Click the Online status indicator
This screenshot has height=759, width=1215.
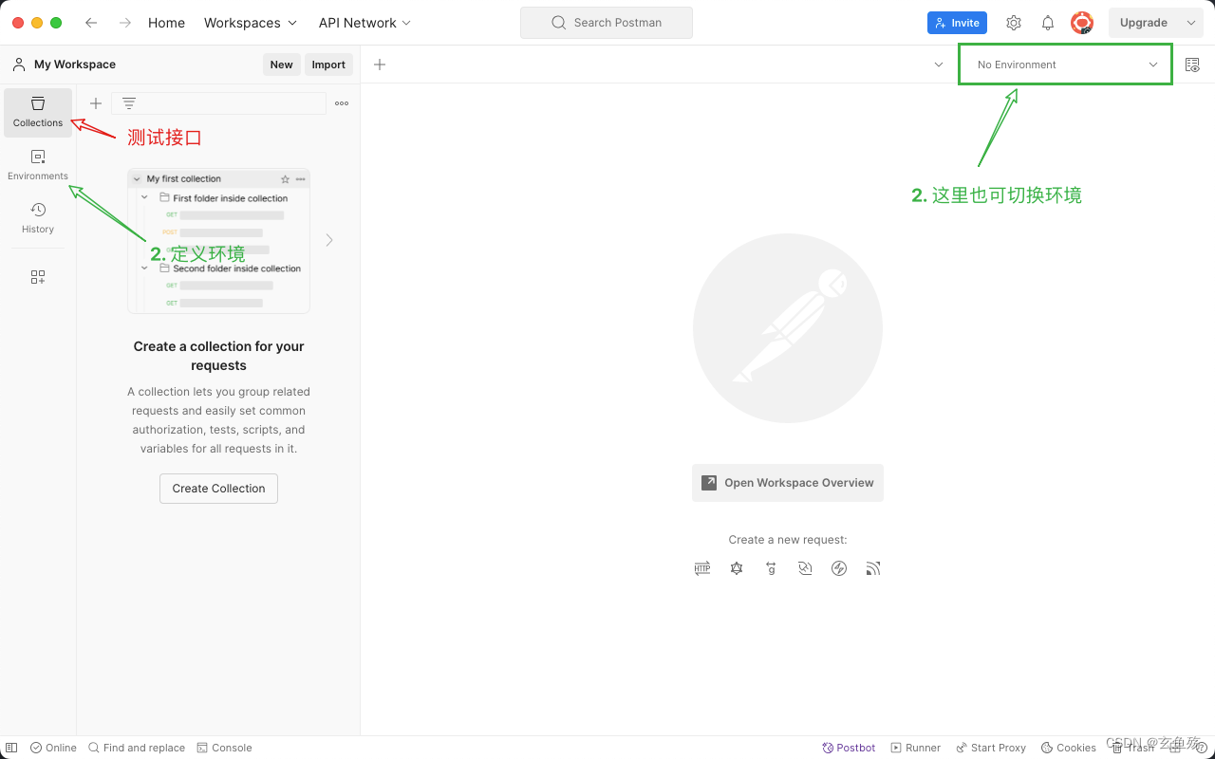coord(53,748)
